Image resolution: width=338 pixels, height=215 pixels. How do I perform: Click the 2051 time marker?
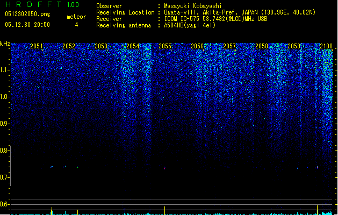(x=36, y=46)
